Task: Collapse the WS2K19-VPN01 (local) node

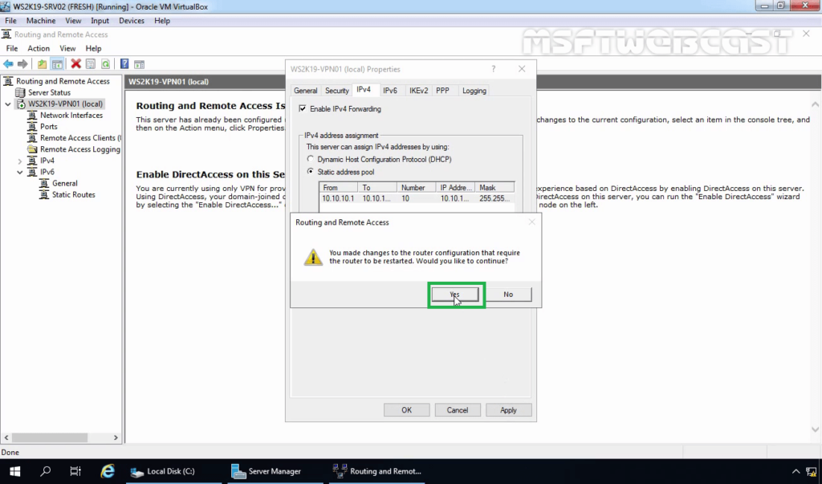Action: coord(8,104)
